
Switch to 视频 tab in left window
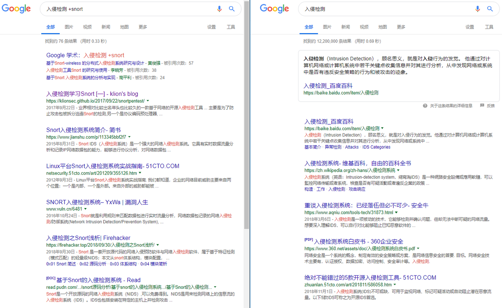coord(87,27)
